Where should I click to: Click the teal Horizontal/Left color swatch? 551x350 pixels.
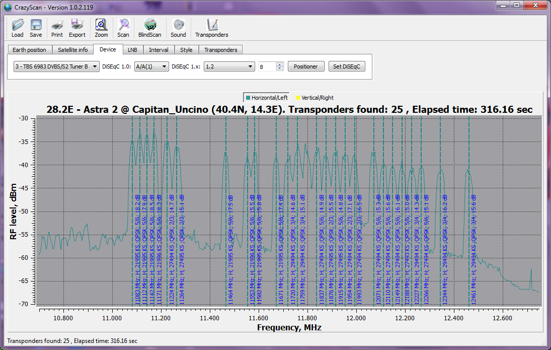pos(248,98)
